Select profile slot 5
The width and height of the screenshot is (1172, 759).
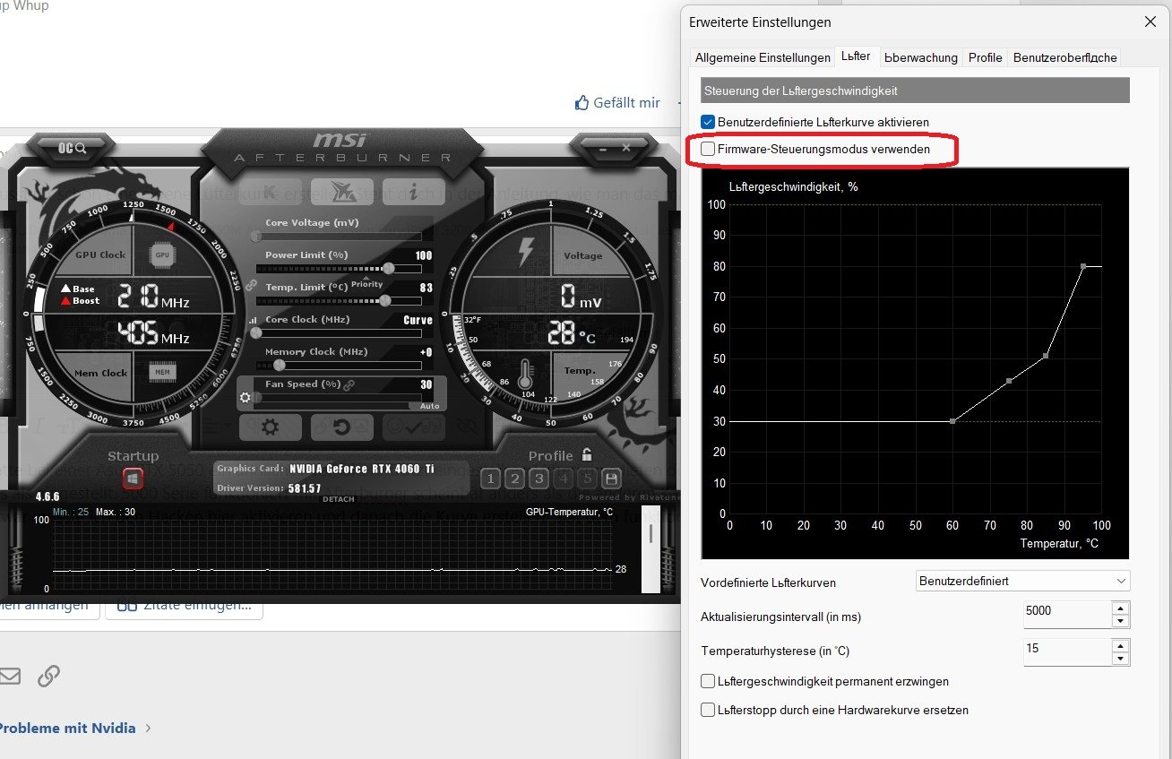point(587,479)
